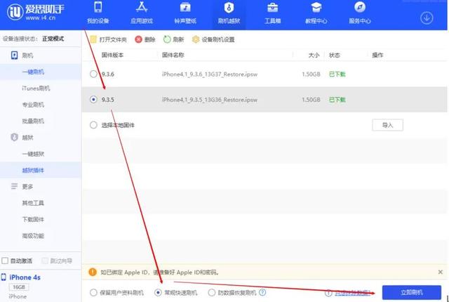Click the 16GB capacity label
Image resolution: width=449 pixels, height=302 pixels.
(x=19, y=287)
